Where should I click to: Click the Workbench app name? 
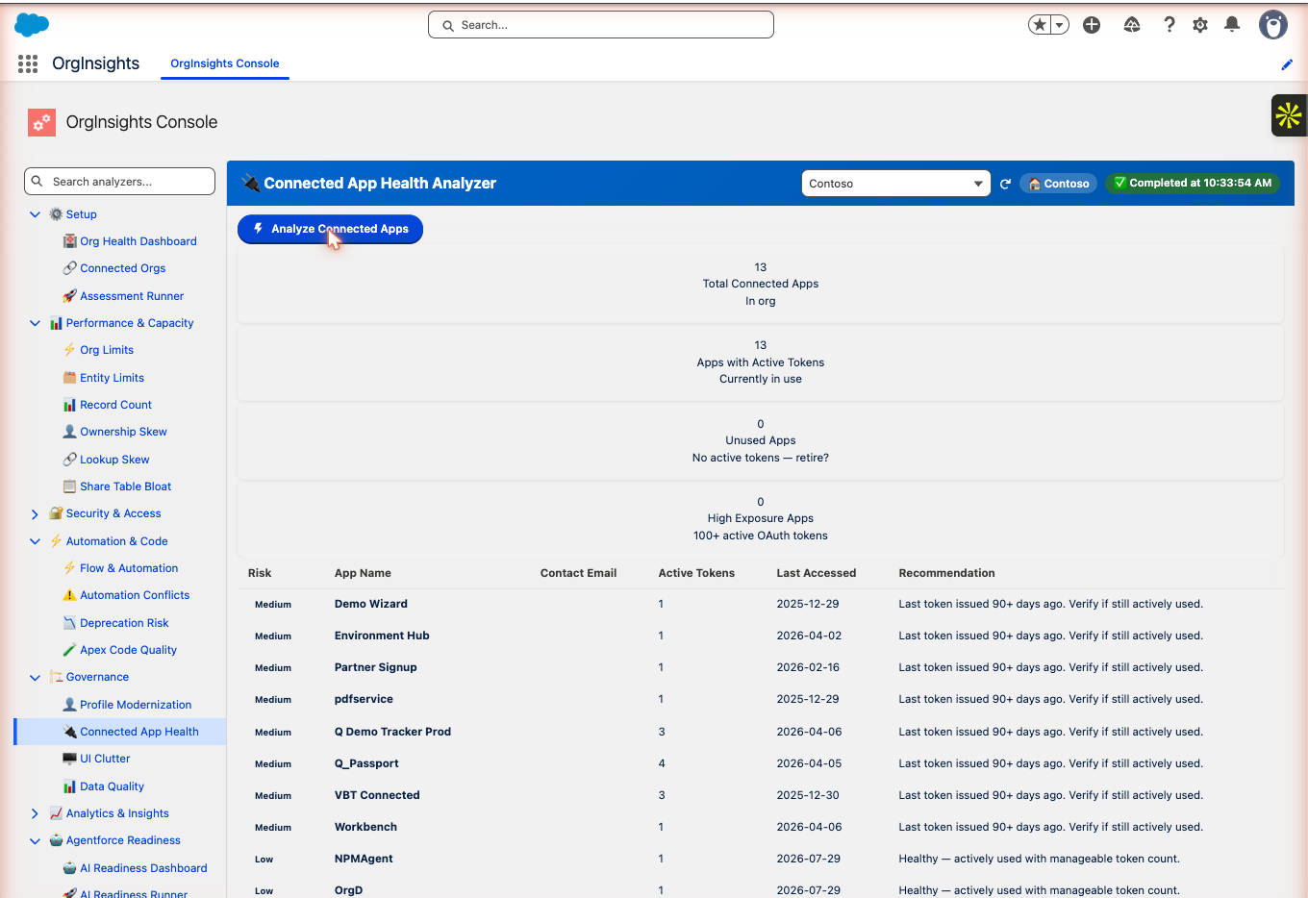coord(365,827)
